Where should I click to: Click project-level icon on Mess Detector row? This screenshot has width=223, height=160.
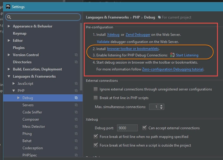(x=76, y=126)
